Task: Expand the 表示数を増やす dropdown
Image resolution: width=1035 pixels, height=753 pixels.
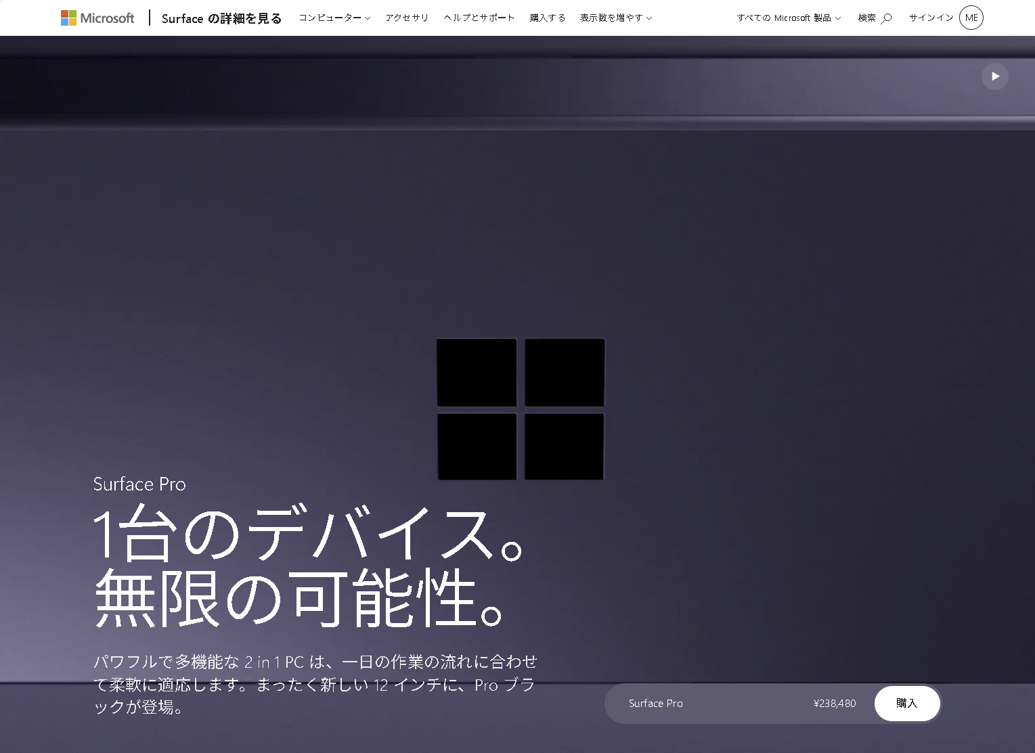Action: point(616,18)
